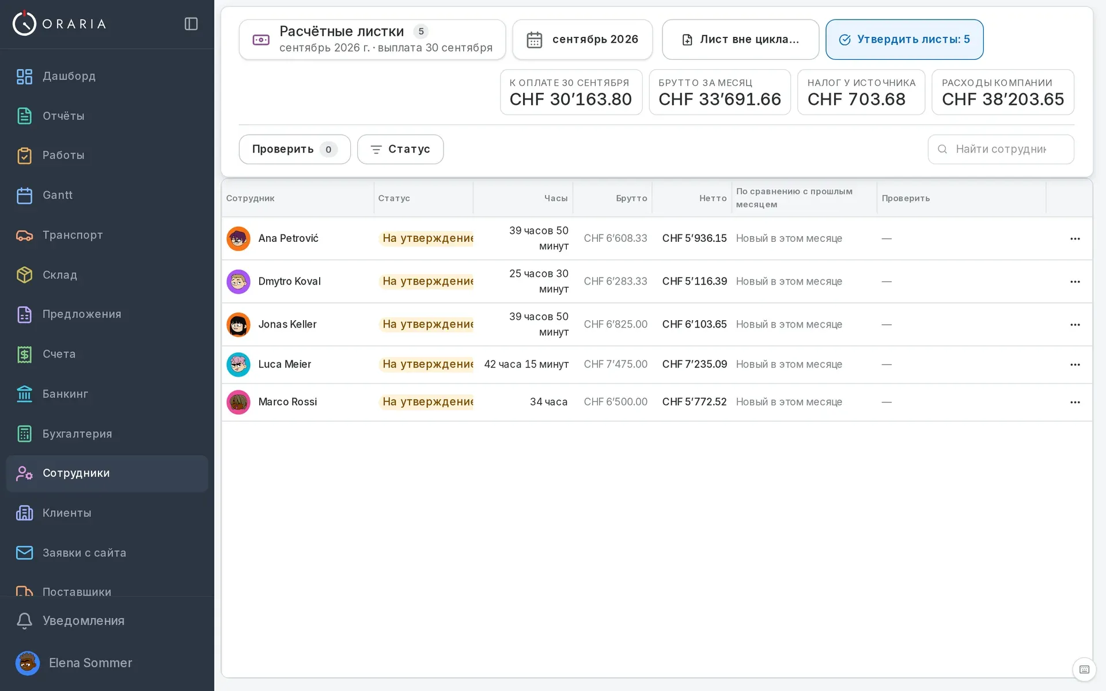
Task: Open the сентябрь 2026 month picker
Action: pyautogui.click(x=582, y=40)
